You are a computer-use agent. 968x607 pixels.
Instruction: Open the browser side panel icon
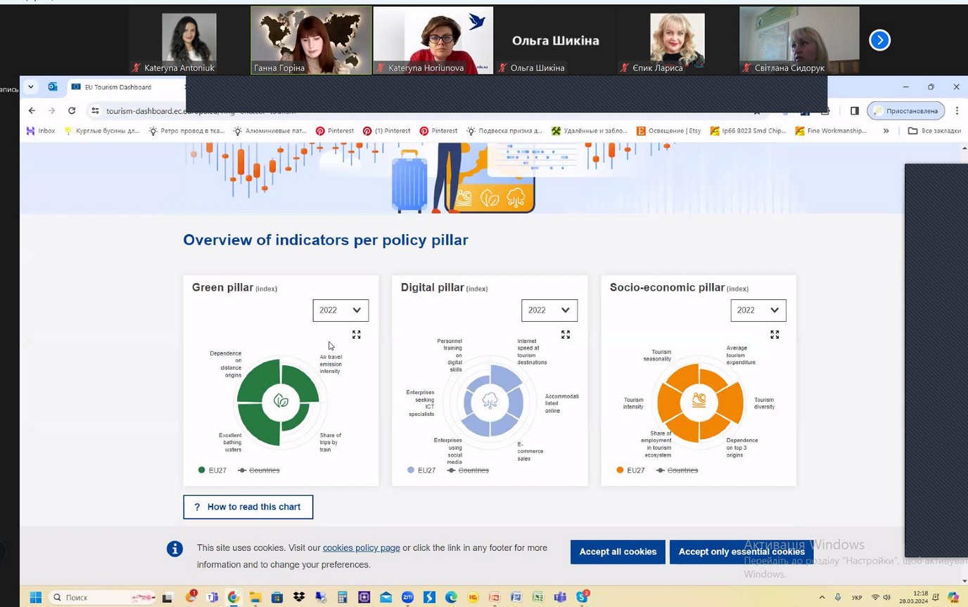tap(855, 111)
